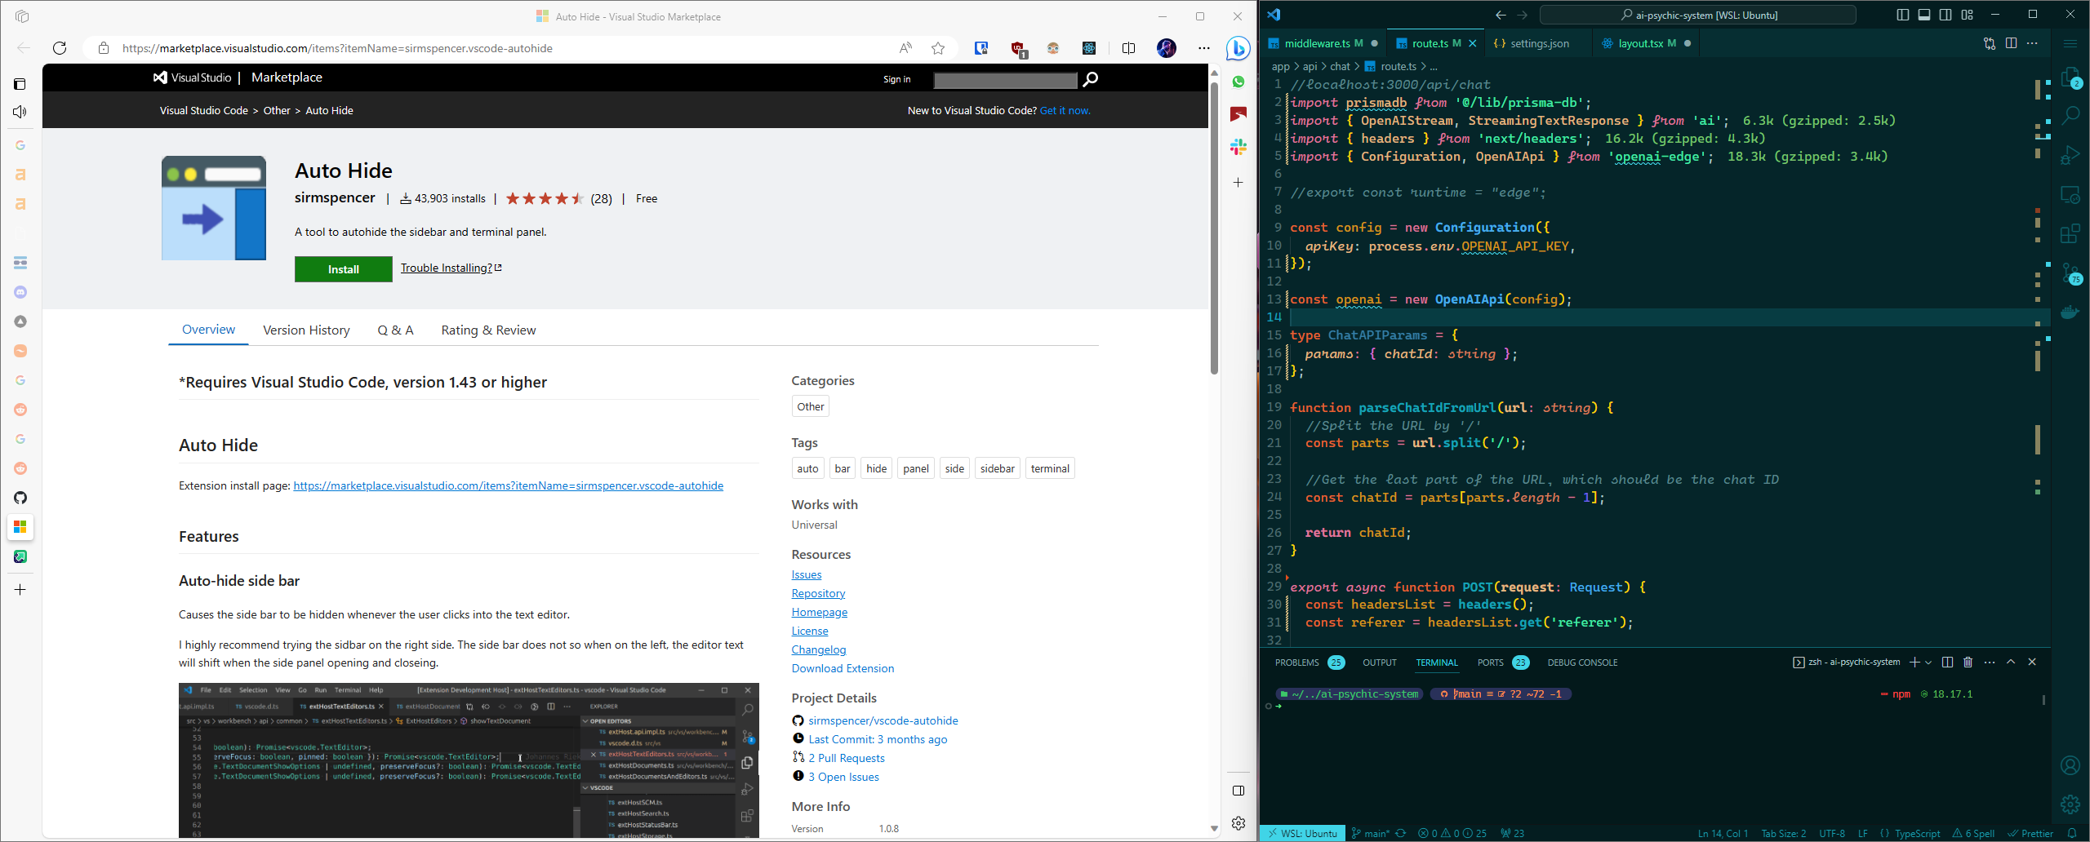Click the Marketplace search magnifier icon
This screenshot has height=842, width=2090.
click(1090, 79)
